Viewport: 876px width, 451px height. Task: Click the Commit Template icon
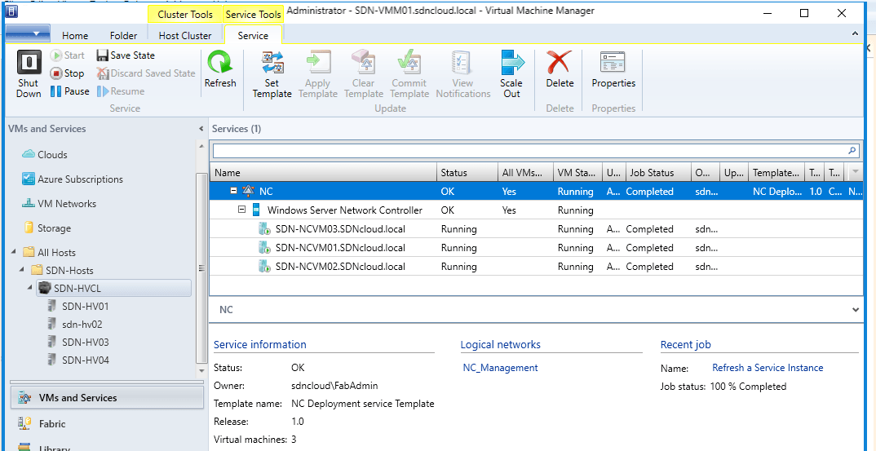coord(409,63)
